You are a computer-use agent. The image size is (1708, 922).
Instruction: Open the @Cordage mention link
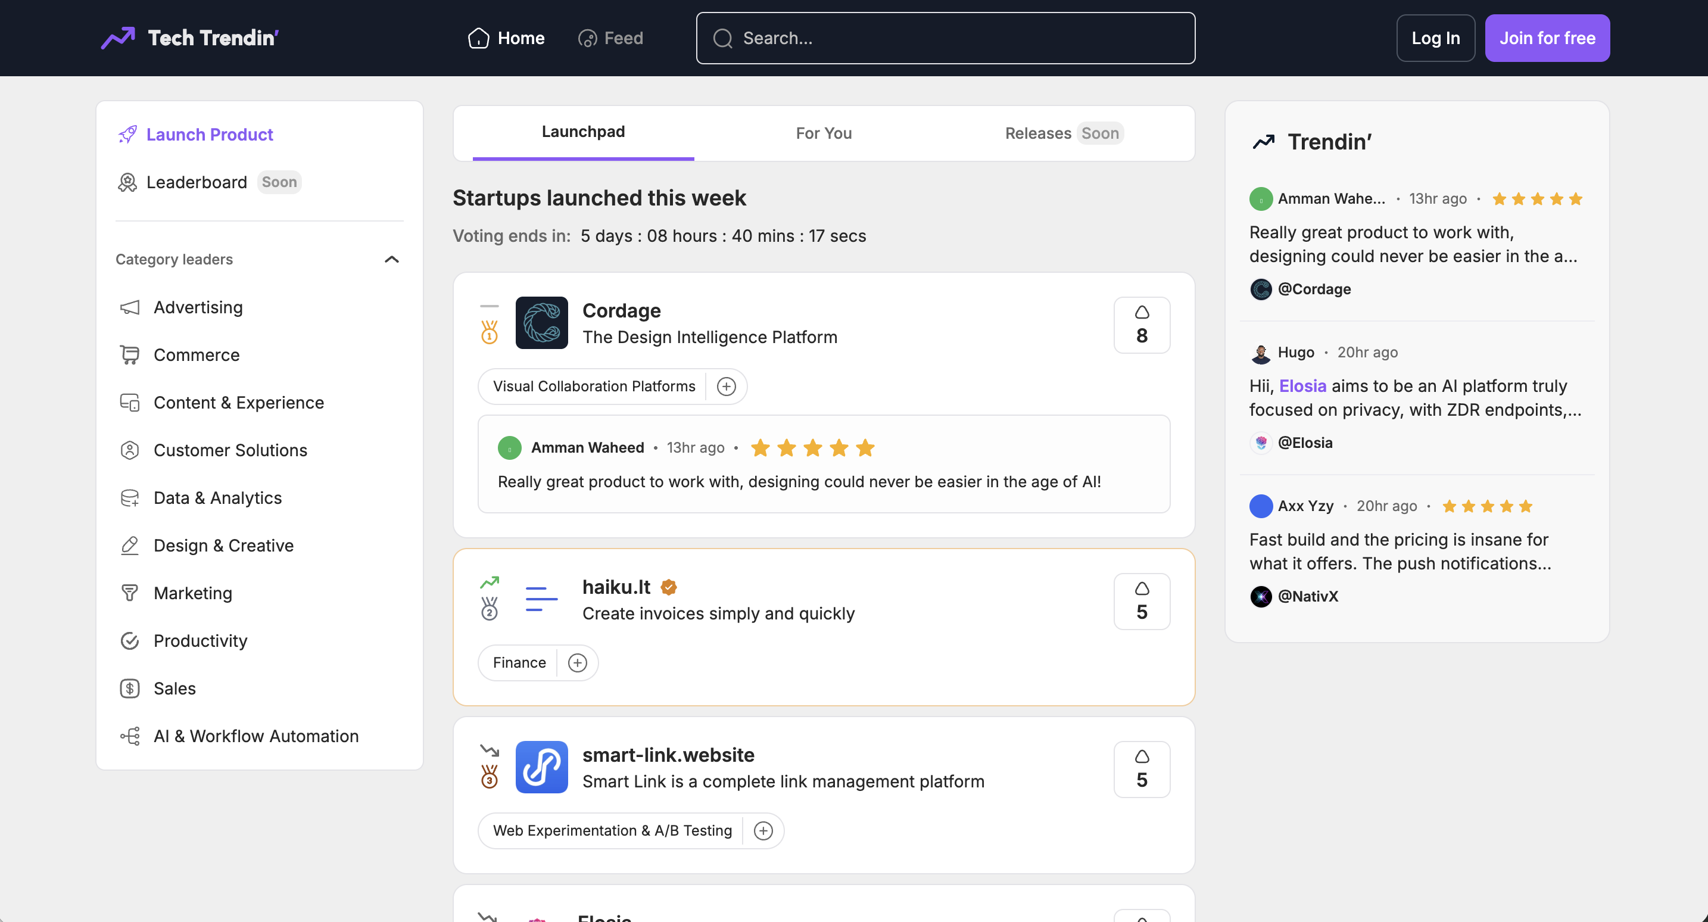[x=1314, y=290]
